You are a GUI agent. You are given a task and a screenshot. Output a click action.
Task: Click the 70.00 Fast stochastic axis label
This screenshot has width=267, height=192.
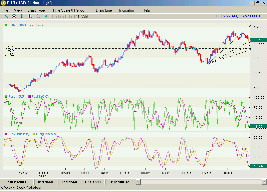click(258, 107)
